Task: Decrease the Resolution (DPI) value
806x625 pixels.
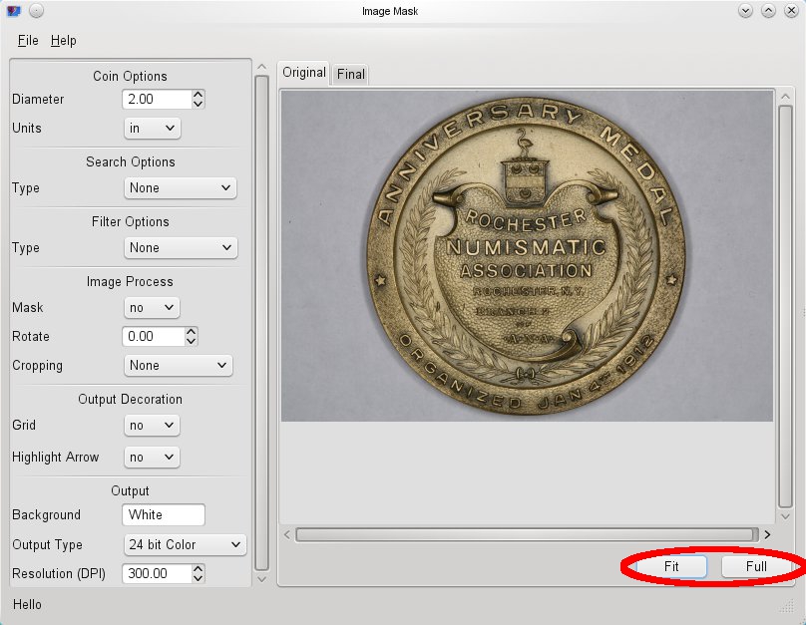Action: coord(199,578)
